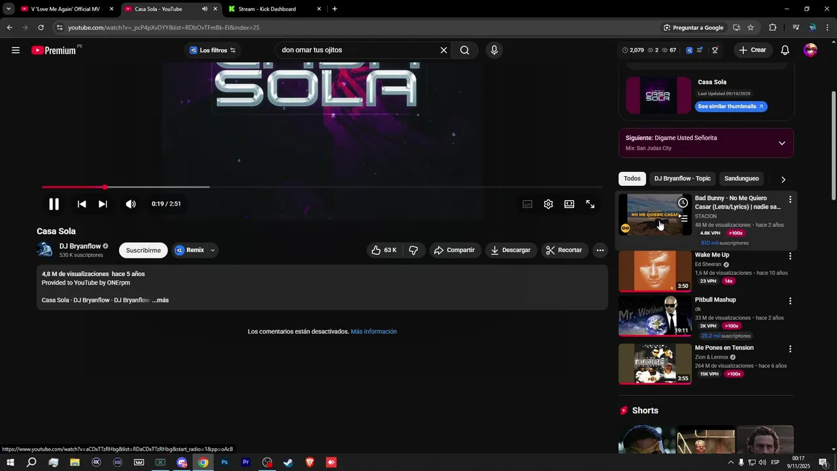
Task: Expand the Siguiente playlist panel chevron
Action: pyautogui.click(x=782, y=143)
